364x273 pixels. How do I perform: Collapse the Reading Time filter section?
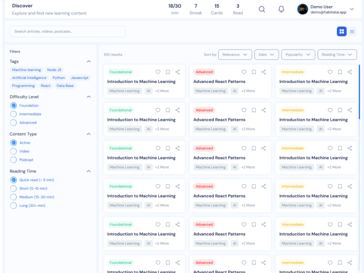(89, 171)
